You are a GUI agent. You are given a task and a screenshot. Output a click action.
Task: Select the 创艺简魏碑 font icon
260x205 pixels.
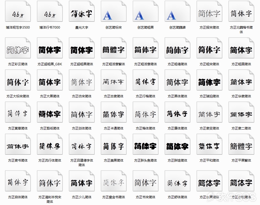(x=177, y=11)
